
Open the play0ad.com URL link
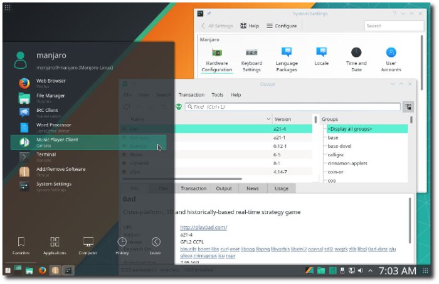tap(204, 227)
